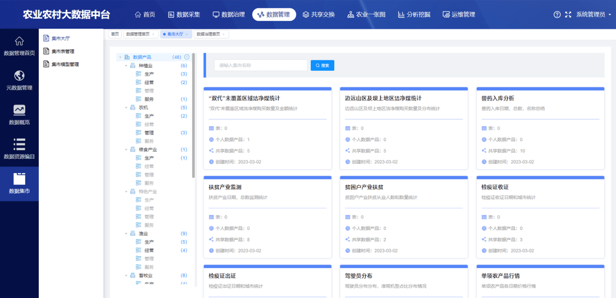Open the 集市模型管理 submenu link
This screenshot has height=298, width=616.
click(x=65, y=64)
